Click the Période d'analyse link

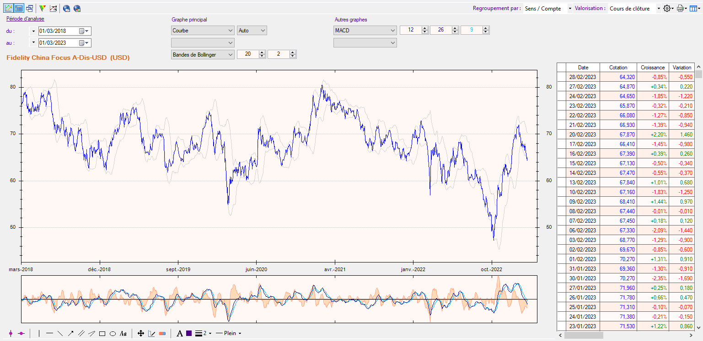pyautogui.click(x=25, y=19)
